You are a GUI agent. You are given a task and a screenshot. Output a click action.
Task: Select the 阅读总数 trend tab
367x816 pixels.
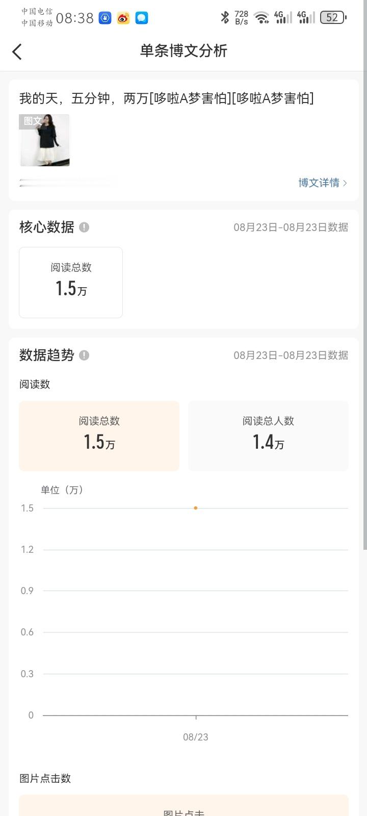(99, 436)
